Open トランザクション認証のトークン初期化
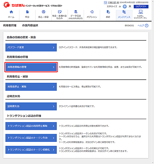Image resolution: width=154 pixels, height=164 pixels. pyautogui.click(x=31, y=150)
